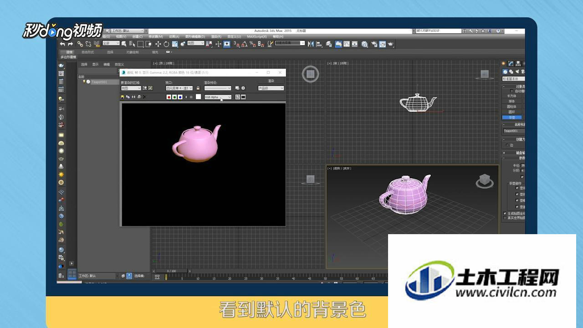Click the Render button in frame window
The image size is (583, 328).
[x=271, y=81]
